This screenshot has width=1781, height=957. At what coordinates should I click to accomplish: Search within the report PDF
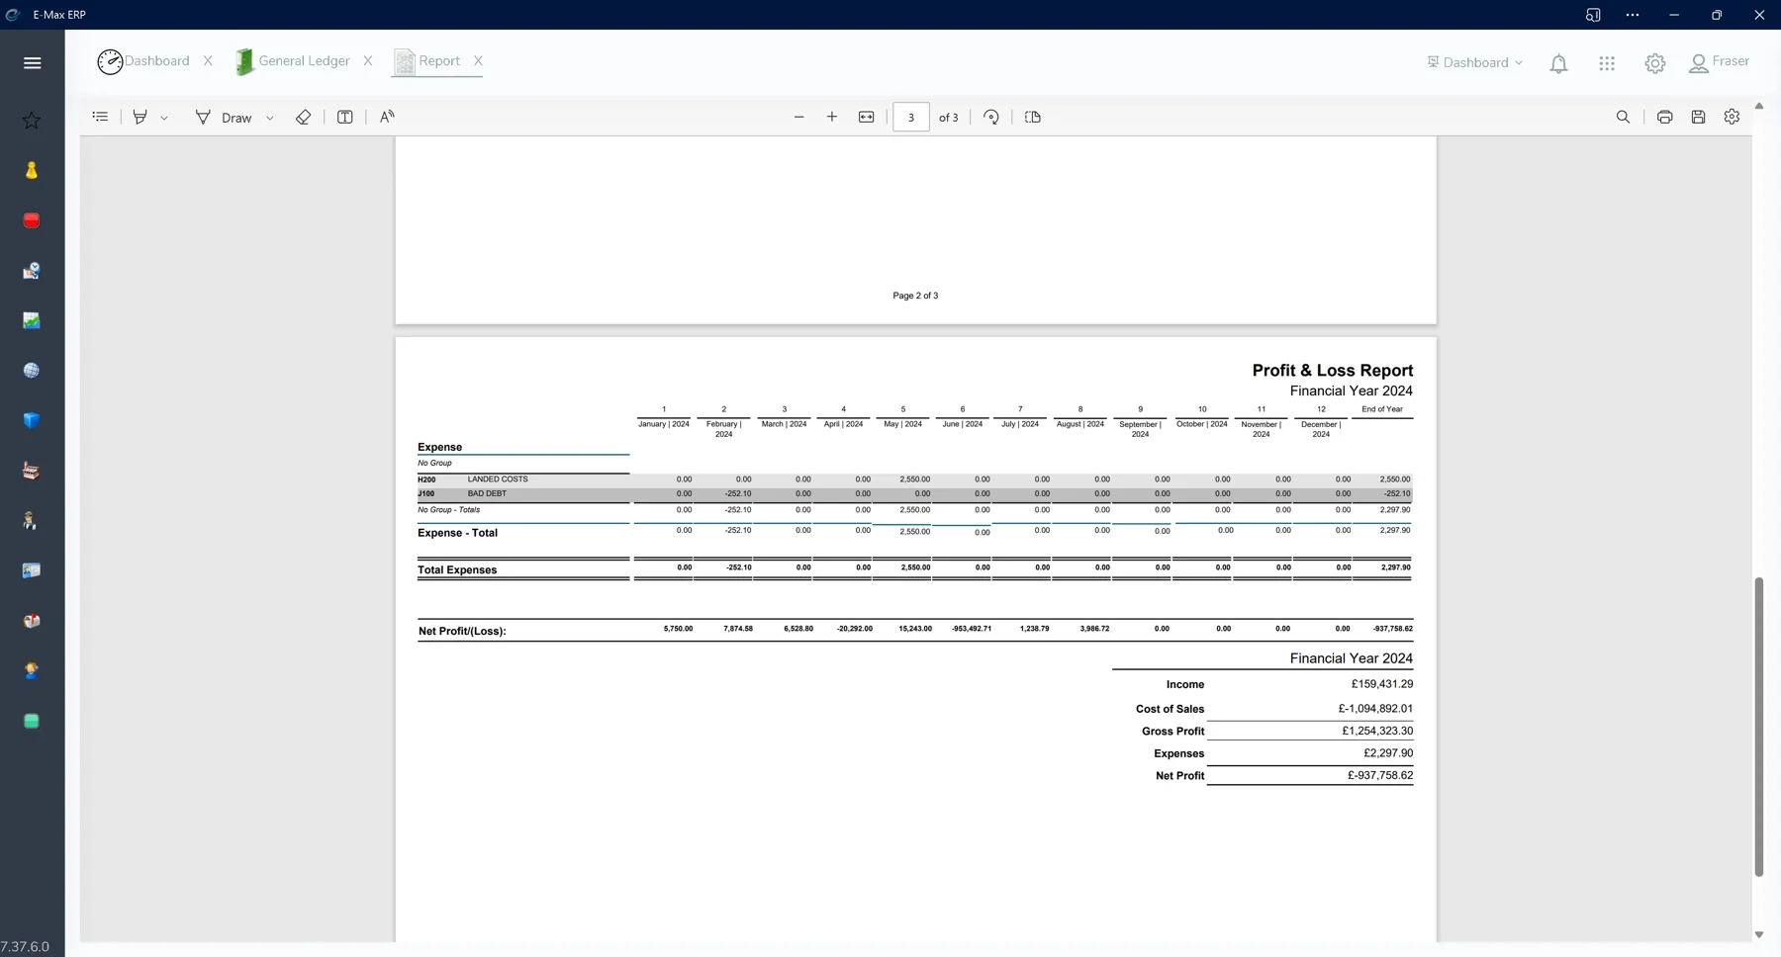coord(1623,117)
